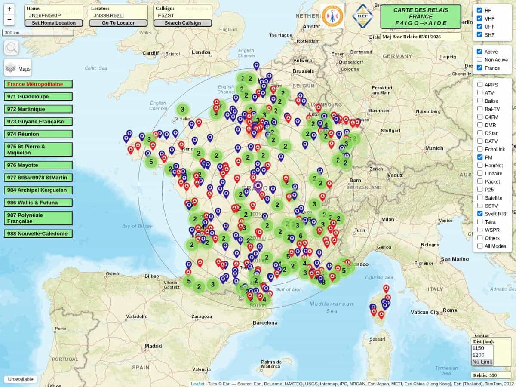Focus the Home locator input field

(x=54, y=15)
